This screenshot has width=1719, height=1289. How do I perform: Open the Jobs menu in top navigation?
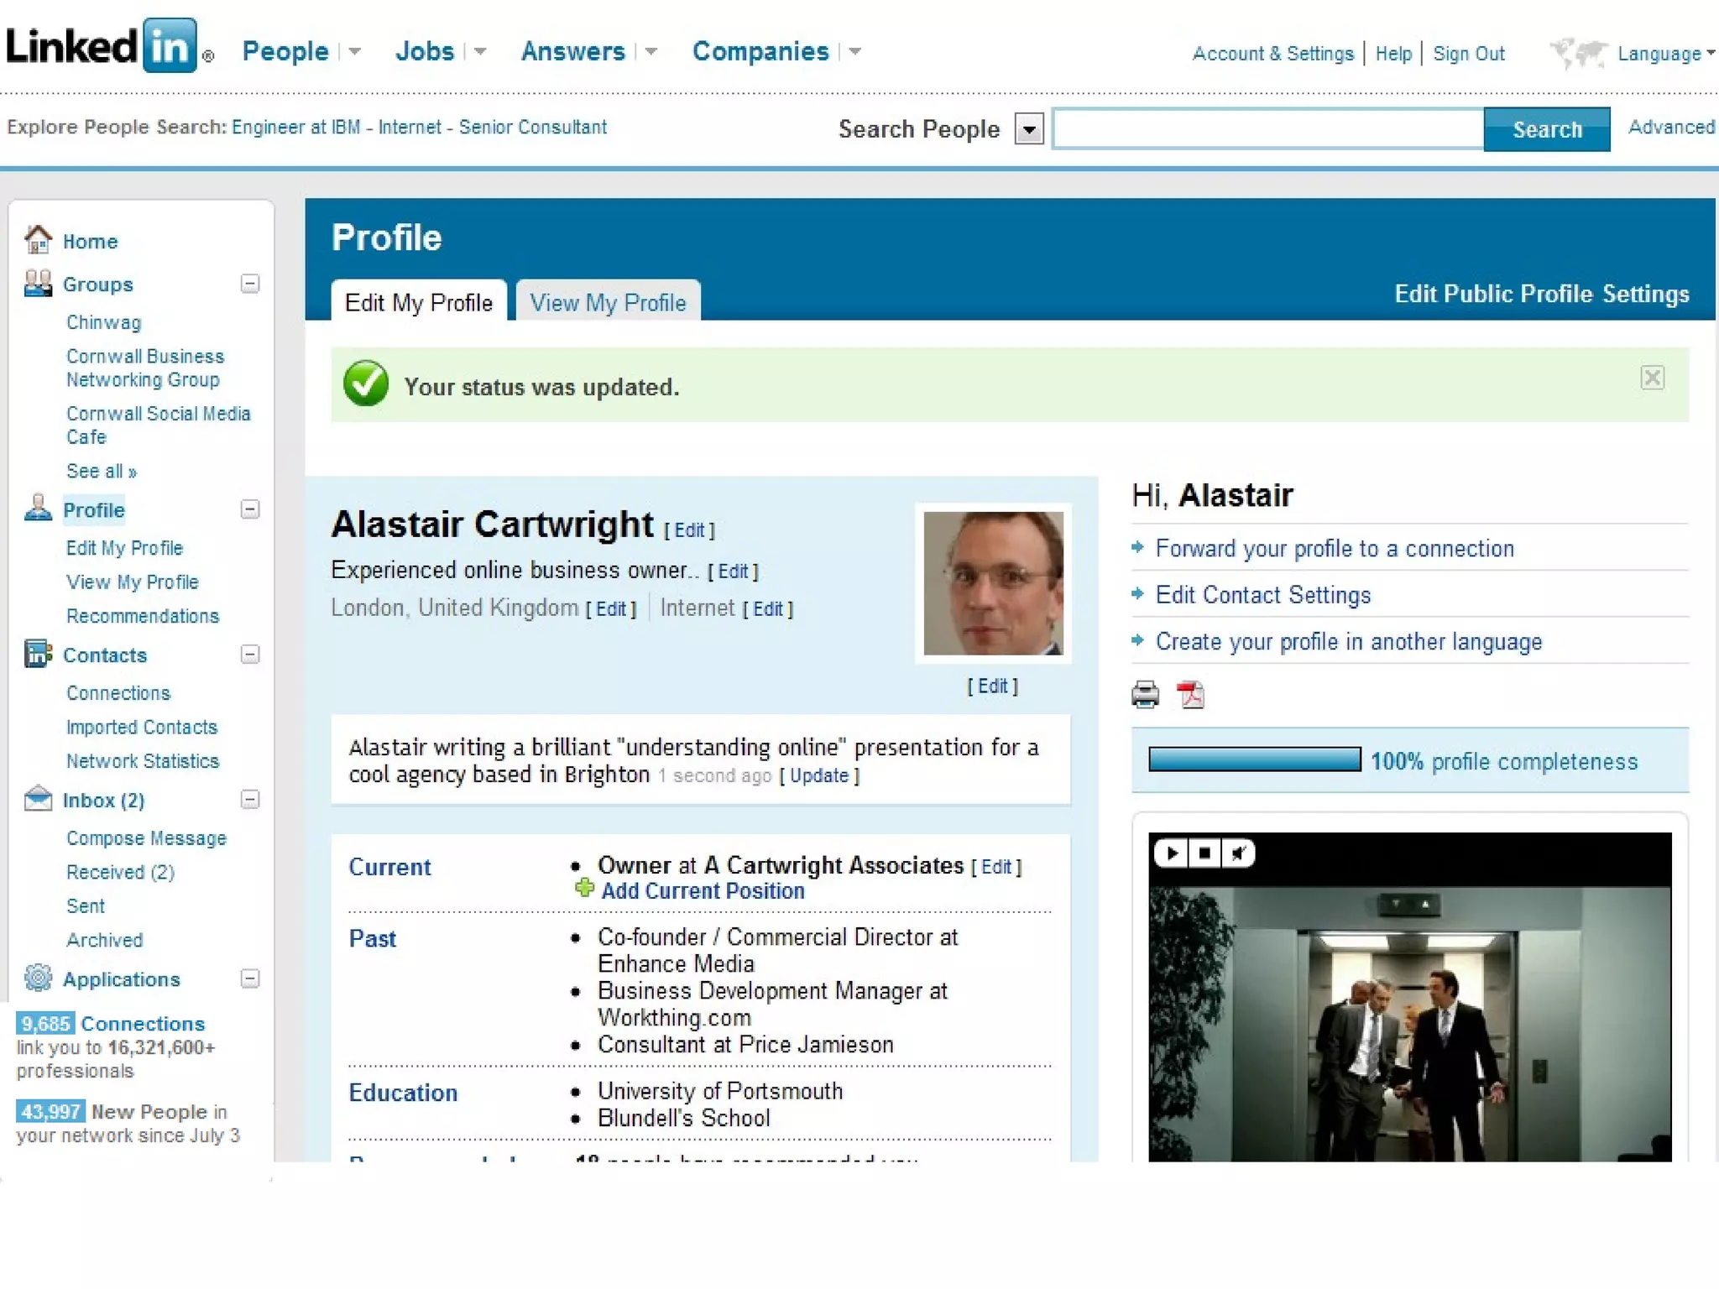pos(425,51)
